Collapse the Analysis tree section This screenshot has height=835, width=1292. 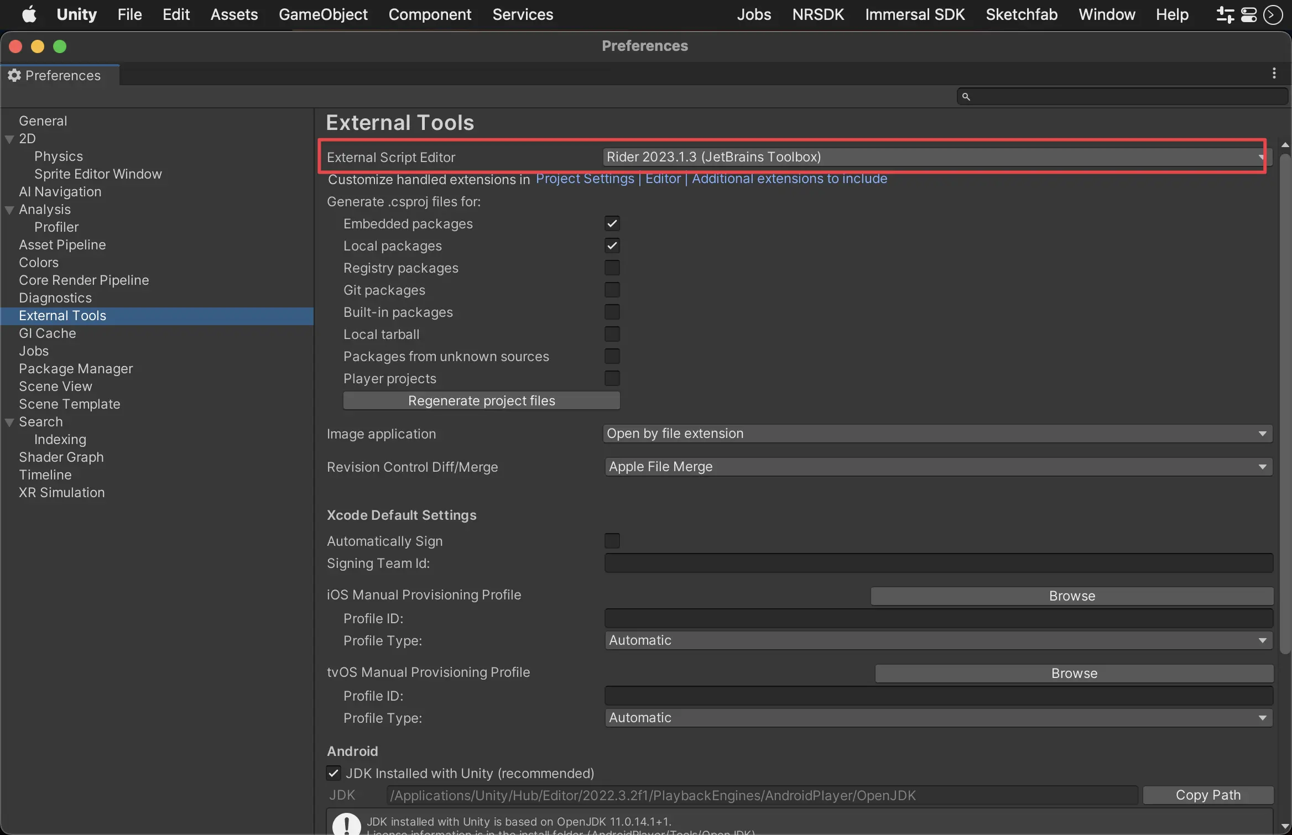pyautogui.click(x=9, y=210)
